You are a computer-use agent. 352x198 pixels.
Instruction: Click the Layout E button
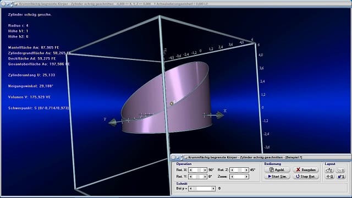click(x=329, y=170)
